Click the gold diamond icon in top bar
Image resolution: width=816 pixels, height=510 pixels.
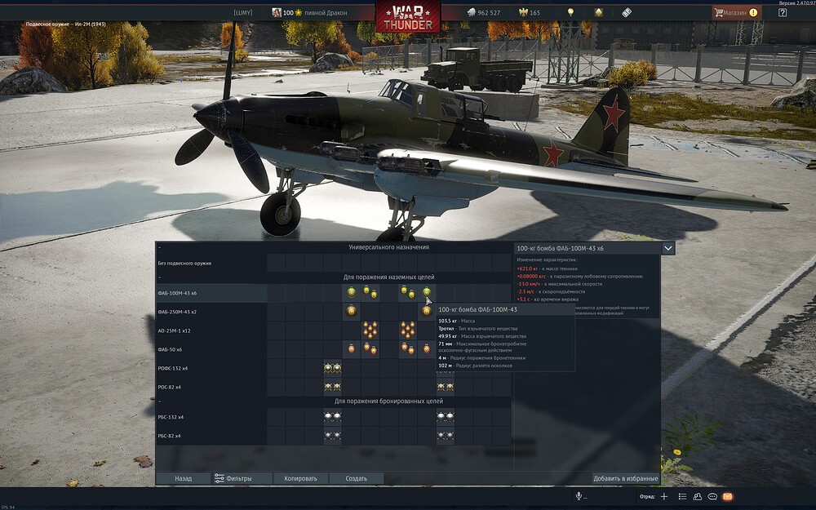click(x=598, y=12)
